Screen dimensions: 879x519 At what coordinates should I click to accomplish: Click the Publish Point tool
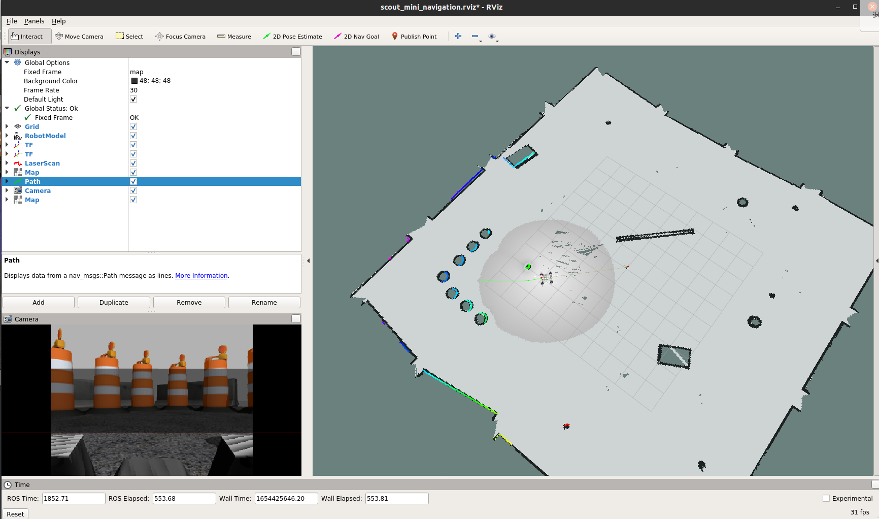(414, 37)
